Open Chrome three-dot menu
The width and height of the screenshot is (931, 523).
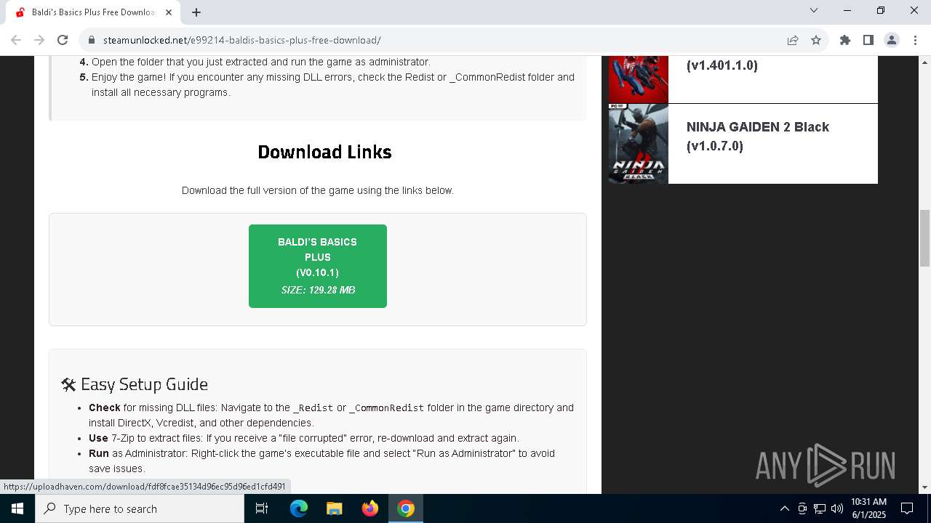coord(915,40)
